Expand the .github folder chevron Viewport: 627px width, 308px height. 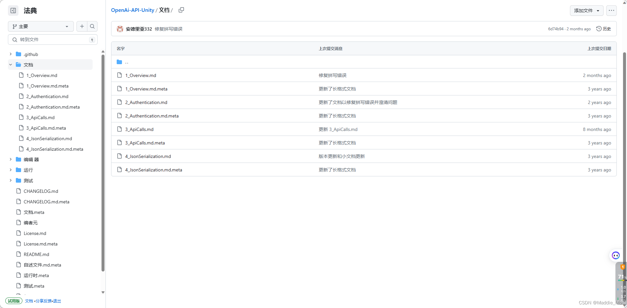pyautogui.click(x=11, y=54)
